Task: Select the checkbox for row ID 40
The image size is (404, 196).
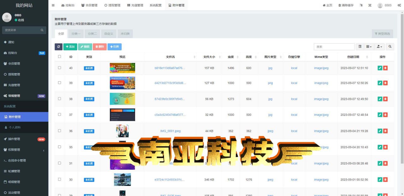Action: [59, 68]
